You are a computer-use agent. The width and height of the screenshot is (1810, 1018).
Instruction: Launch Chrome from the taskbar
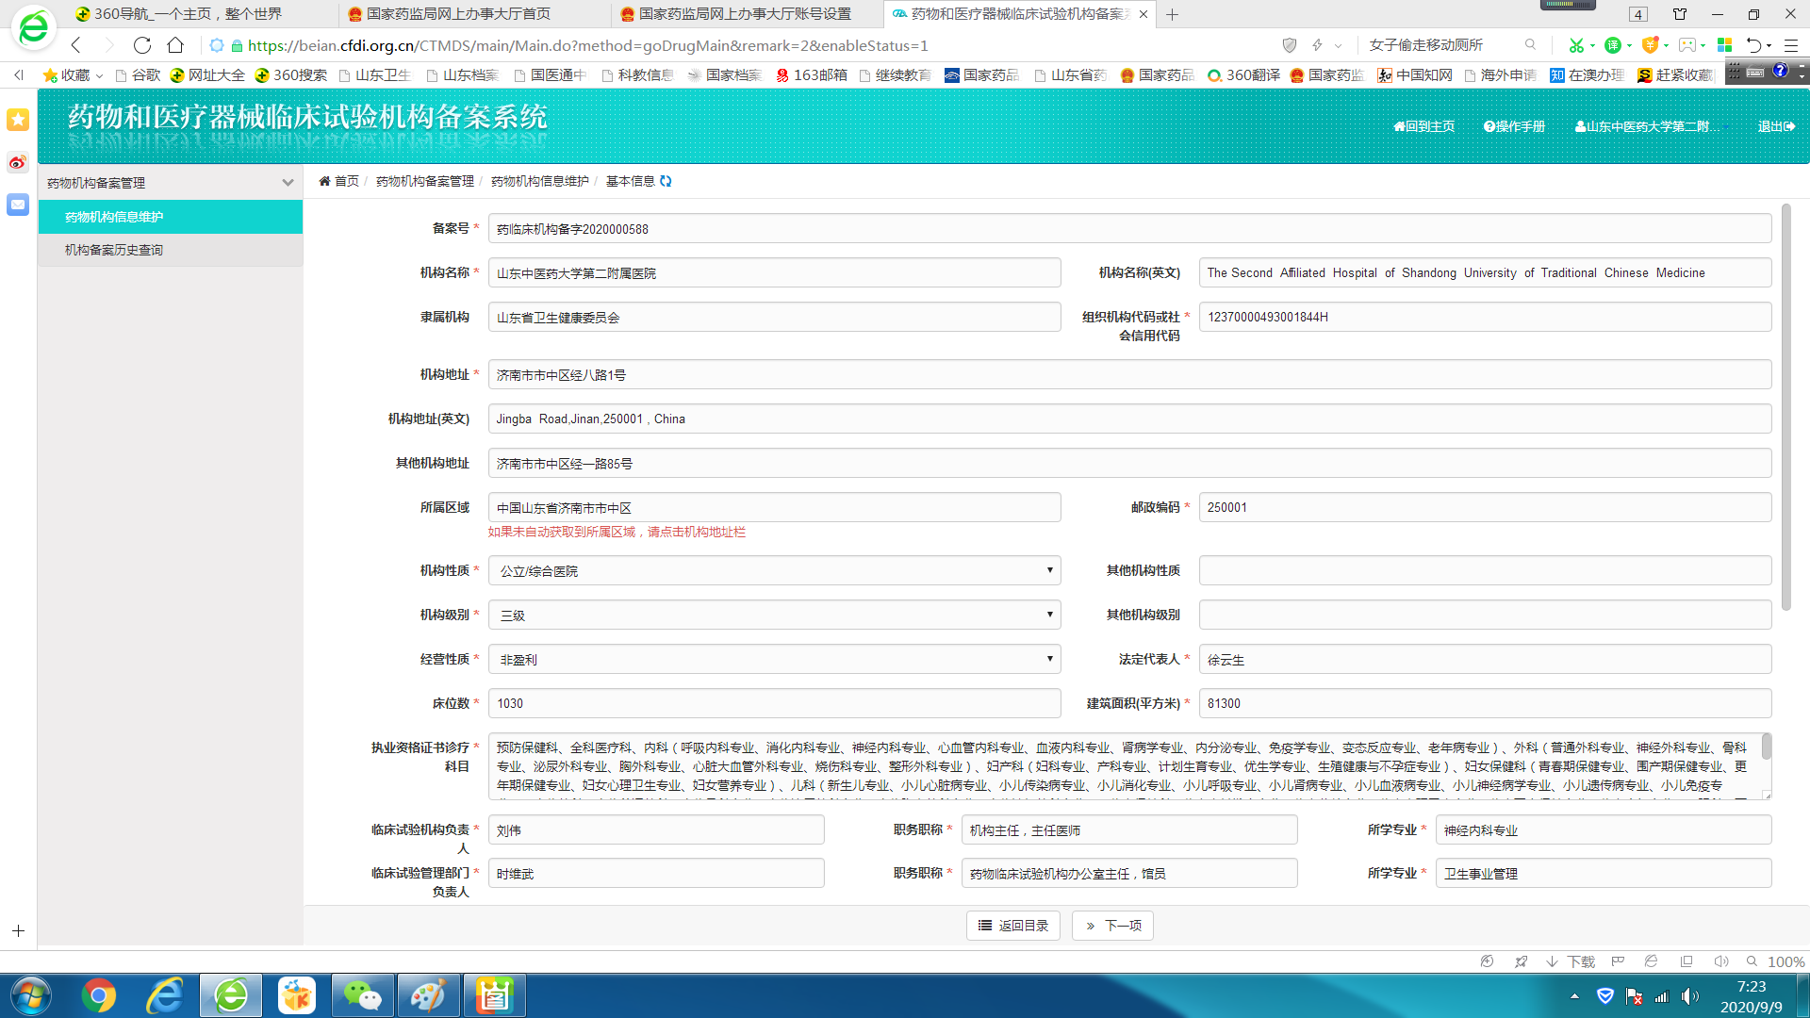click(99, 995)
